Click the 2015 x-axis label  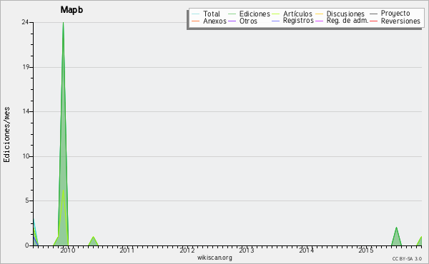(366, 250)
